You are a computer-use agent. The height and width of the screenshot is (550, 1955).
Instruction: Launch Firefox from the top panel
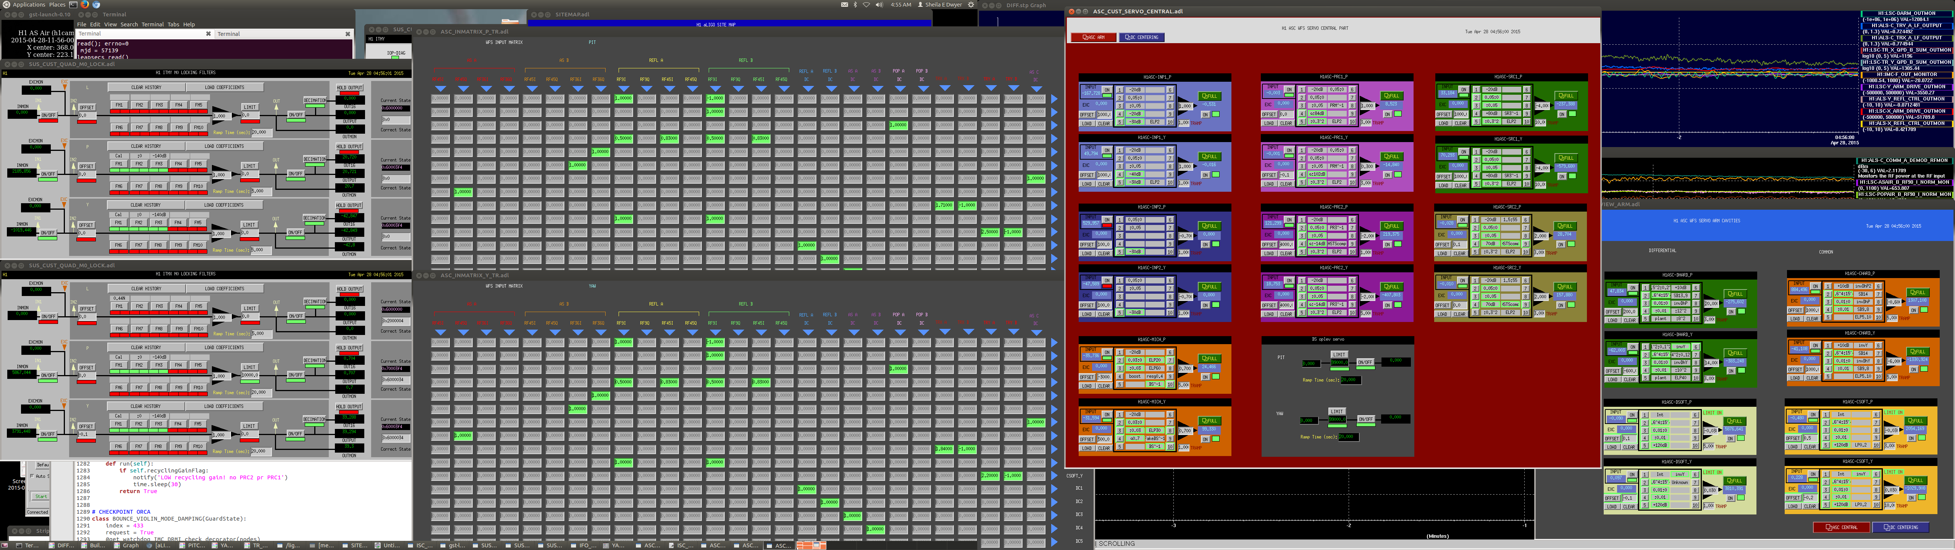[85, 5]
